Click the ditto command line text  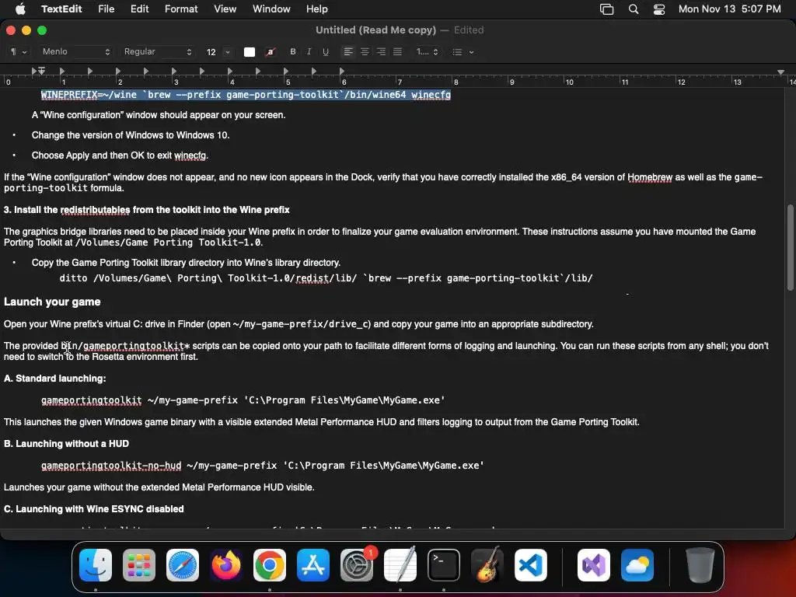click(x=326, y=278)
